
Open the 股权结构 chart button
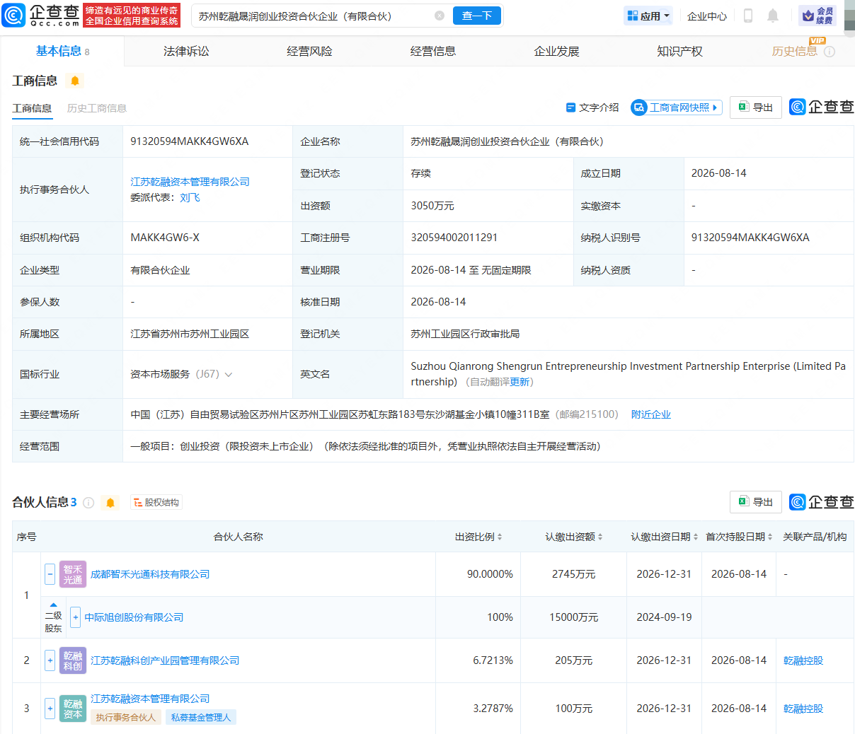pos(156,503)
